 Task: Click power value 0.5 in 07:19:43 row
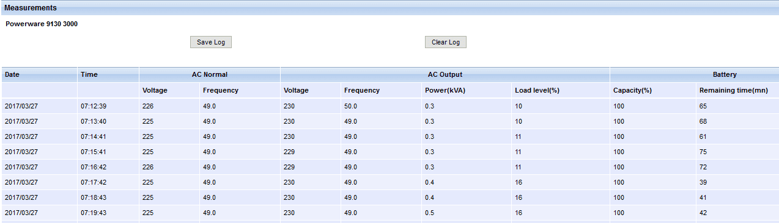429,213
